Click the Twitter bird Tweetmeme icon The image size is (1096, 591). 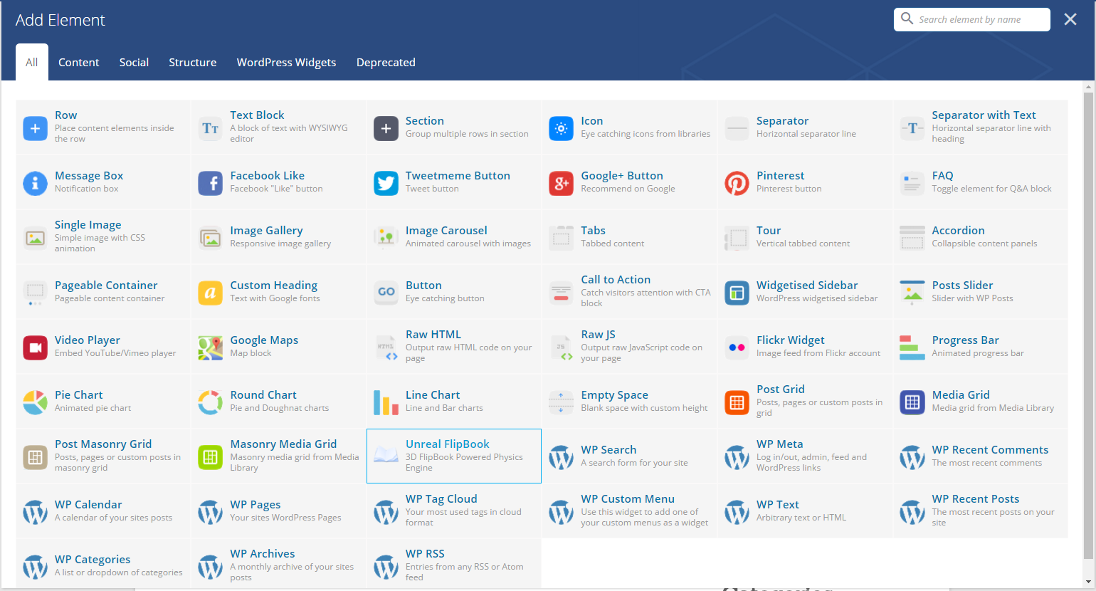click(x=386, y=183)
